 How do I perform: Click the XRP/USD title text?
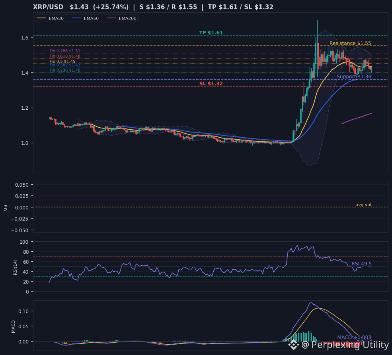[48, 7]
